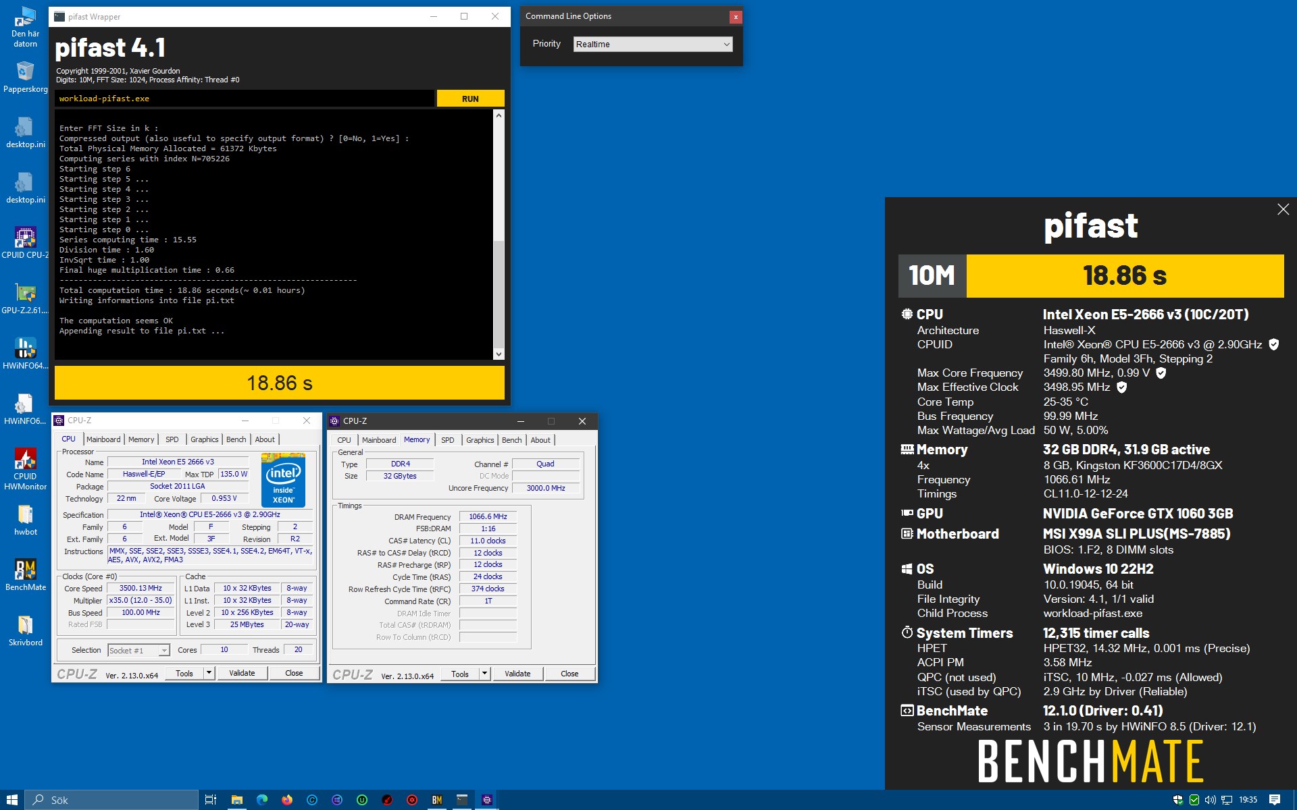1297x810 pixels.
Task: Click Validate in the right CPU-Z window
Action: [517, 674]
